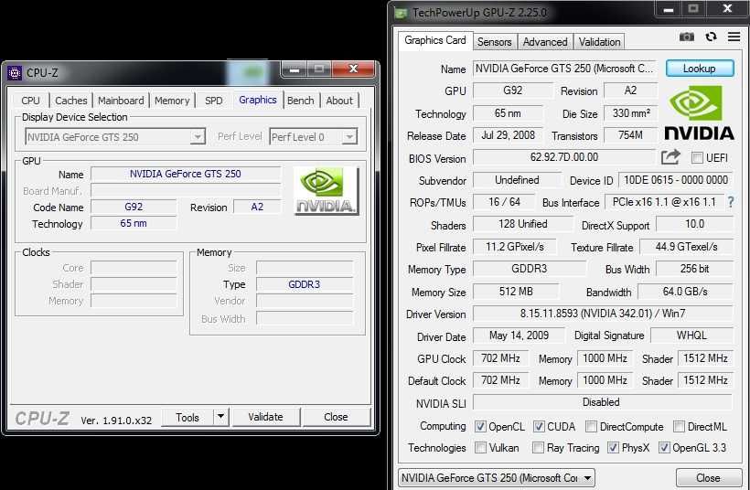Close the GPU-Z window with the X
Screen dimensions: 750x490
pos(727,8)
